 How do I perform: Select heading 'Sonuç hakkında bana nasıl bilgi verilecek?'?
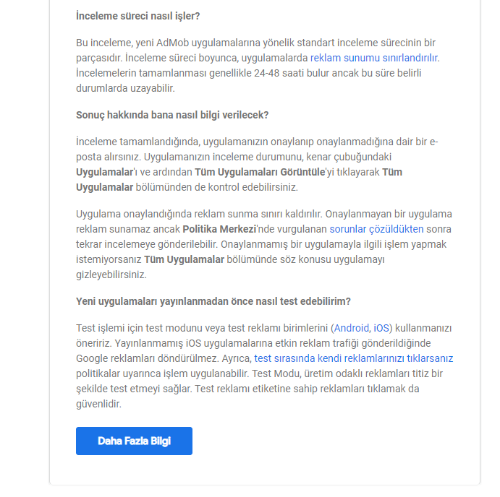[x=172, y=115]
